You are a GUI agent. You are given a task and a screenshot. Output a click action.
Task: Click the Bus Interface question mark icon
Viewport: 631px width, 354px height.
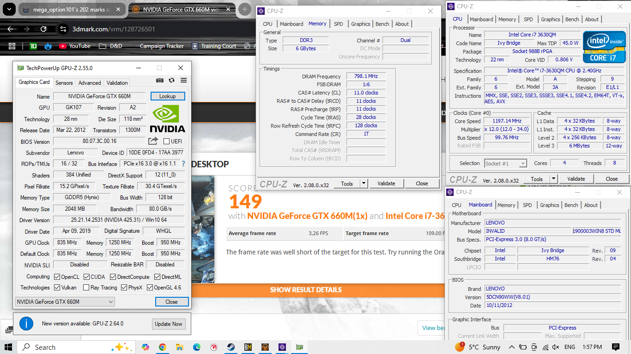pos(183,164)
